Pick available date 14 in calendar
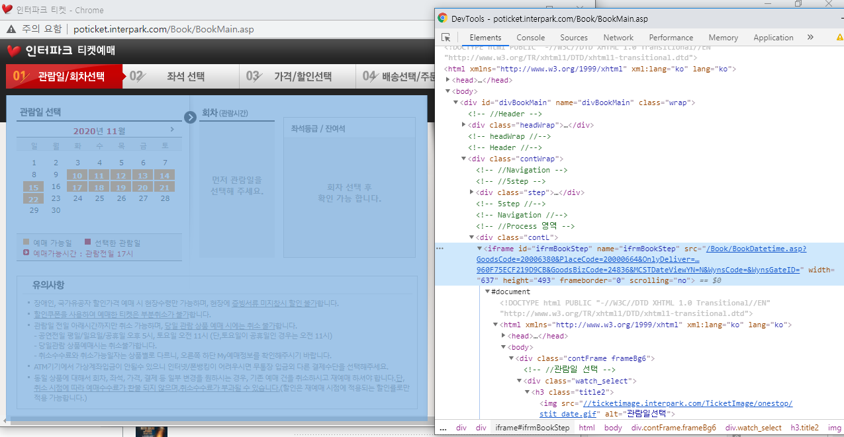 click(165, 175)
